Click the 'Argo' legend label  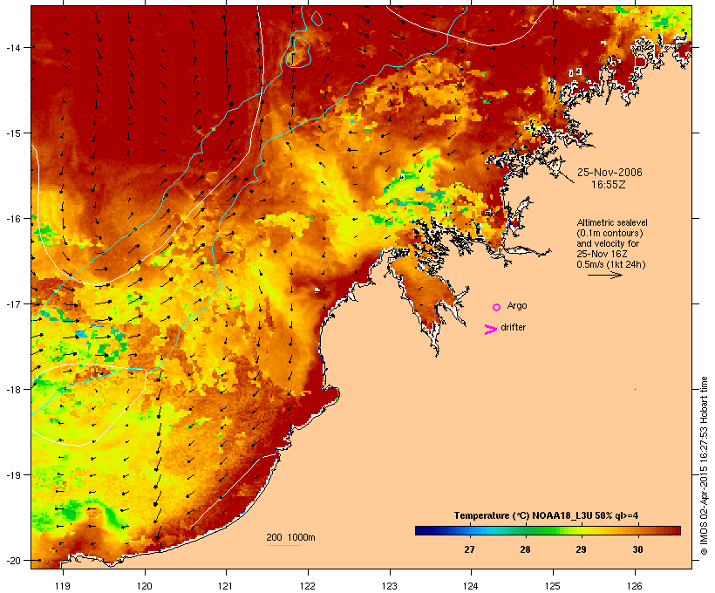tap(517, 306)
